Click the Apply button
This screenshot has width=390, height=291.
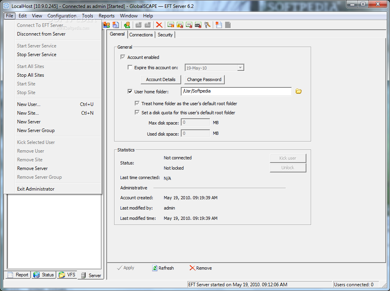(126, 268)
